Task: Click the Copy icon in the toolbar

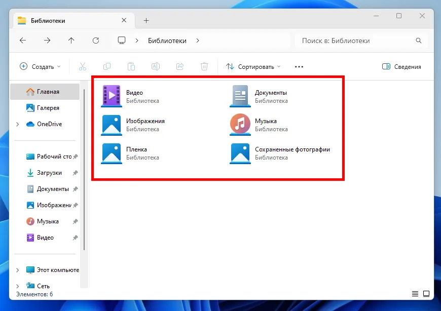Action: click(107, 66)
